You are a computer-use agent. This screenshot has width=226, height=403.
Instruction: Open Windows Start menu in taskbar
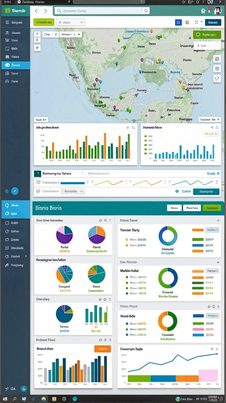pyautogui.click(x=5, y=399)
